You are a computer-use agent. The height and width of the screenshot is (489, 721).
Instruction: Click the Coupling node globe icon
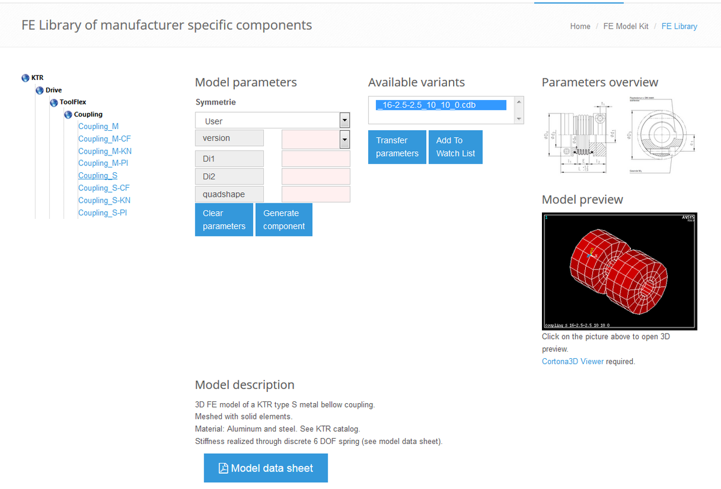68,115
